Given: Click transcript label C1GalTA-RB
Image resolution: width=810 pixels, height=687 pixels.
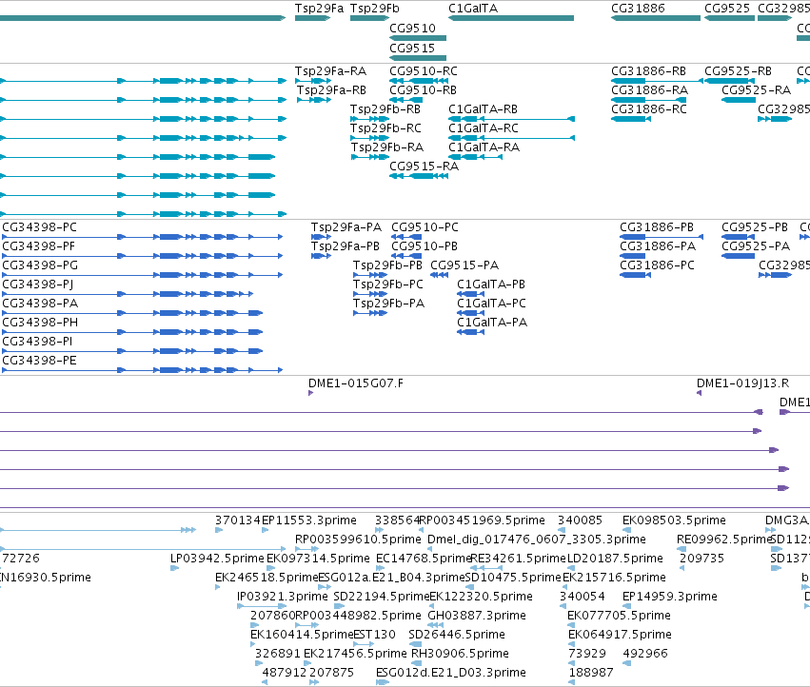Looking at the screenshot, I should click(x=483, y=109).
